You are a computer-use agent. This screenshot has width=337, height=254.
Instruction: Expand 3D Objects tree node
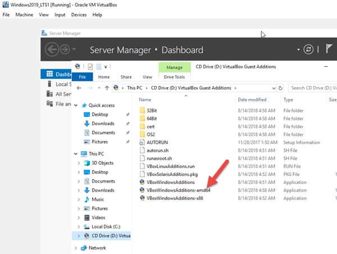(x=79, y=163)
